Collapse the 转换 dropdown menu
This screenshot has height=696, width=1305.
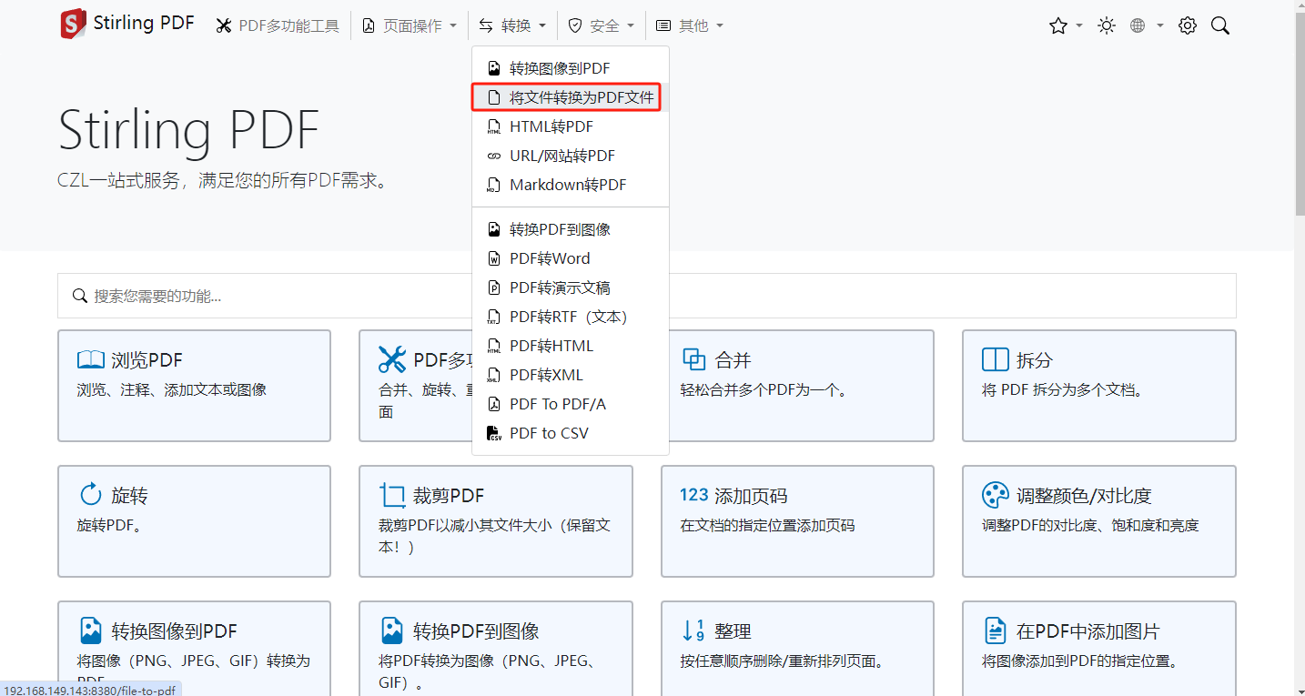tap(513, 26)
